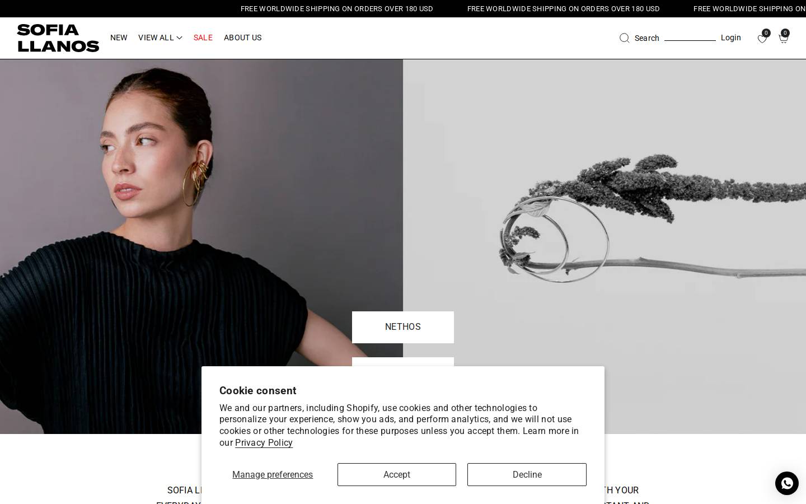Accept the cookie consent

click(x=397, y=474)
